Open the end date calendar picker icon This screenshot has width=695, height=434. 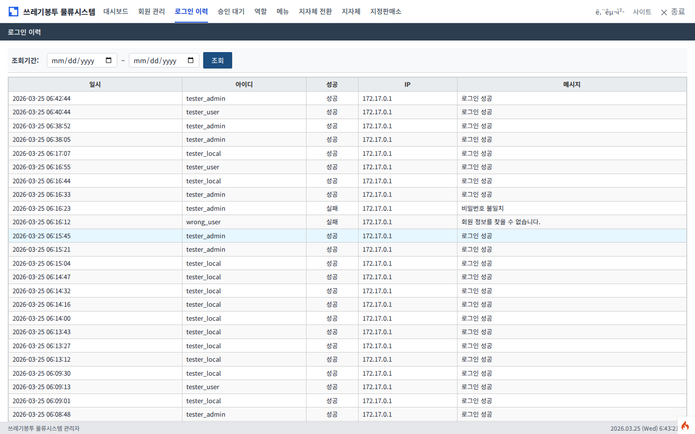pos(191,60)
